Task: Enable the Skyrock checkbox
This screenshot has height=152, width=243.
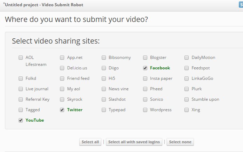Action: click(x=62, y=99)
